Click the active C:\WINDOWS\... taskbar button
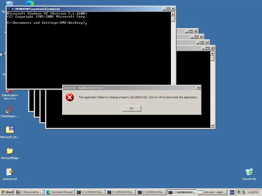This screenshot has height=196, width=262. [x=182, y=192]
